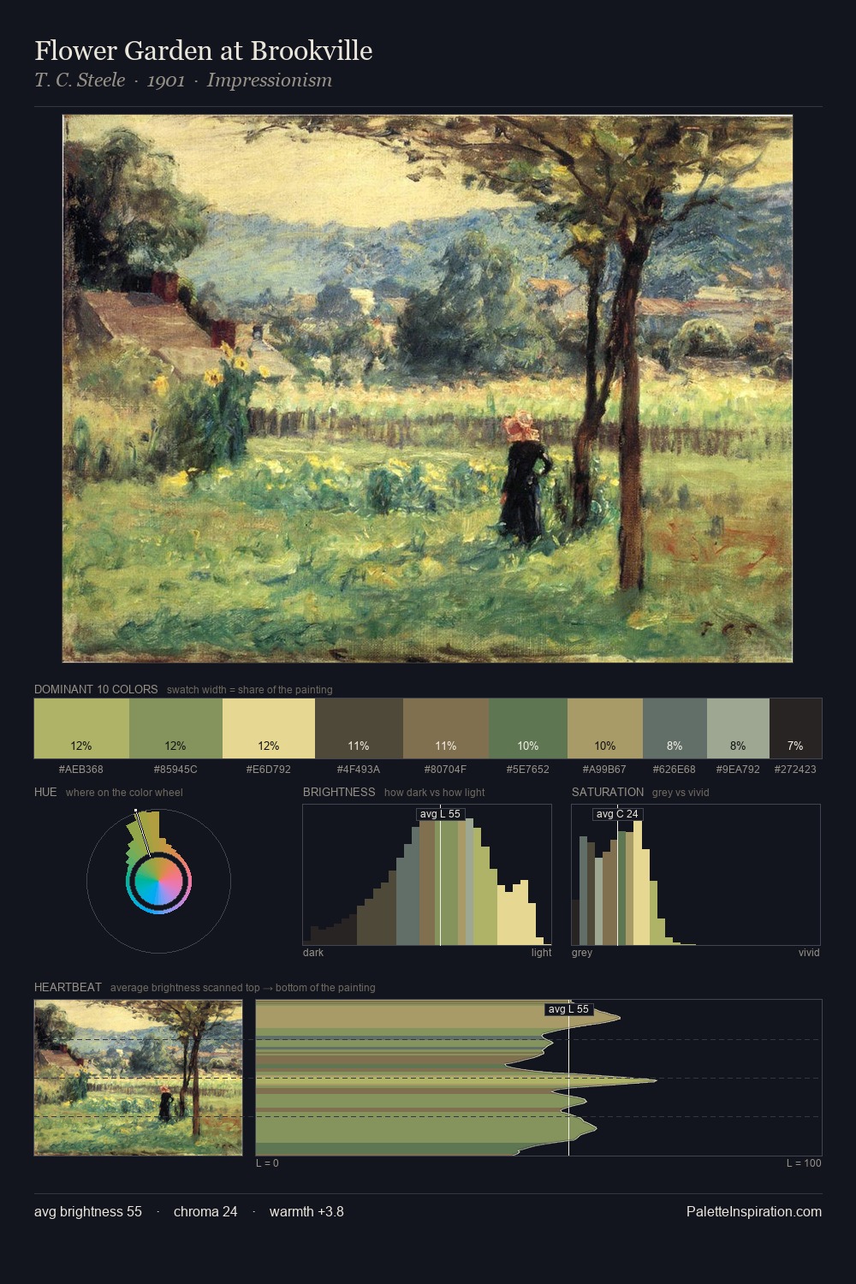The width and height of the screenshot is (856, 1284).
Task: Click the main Flower Garden painting image
Action: tap(427, 389)
